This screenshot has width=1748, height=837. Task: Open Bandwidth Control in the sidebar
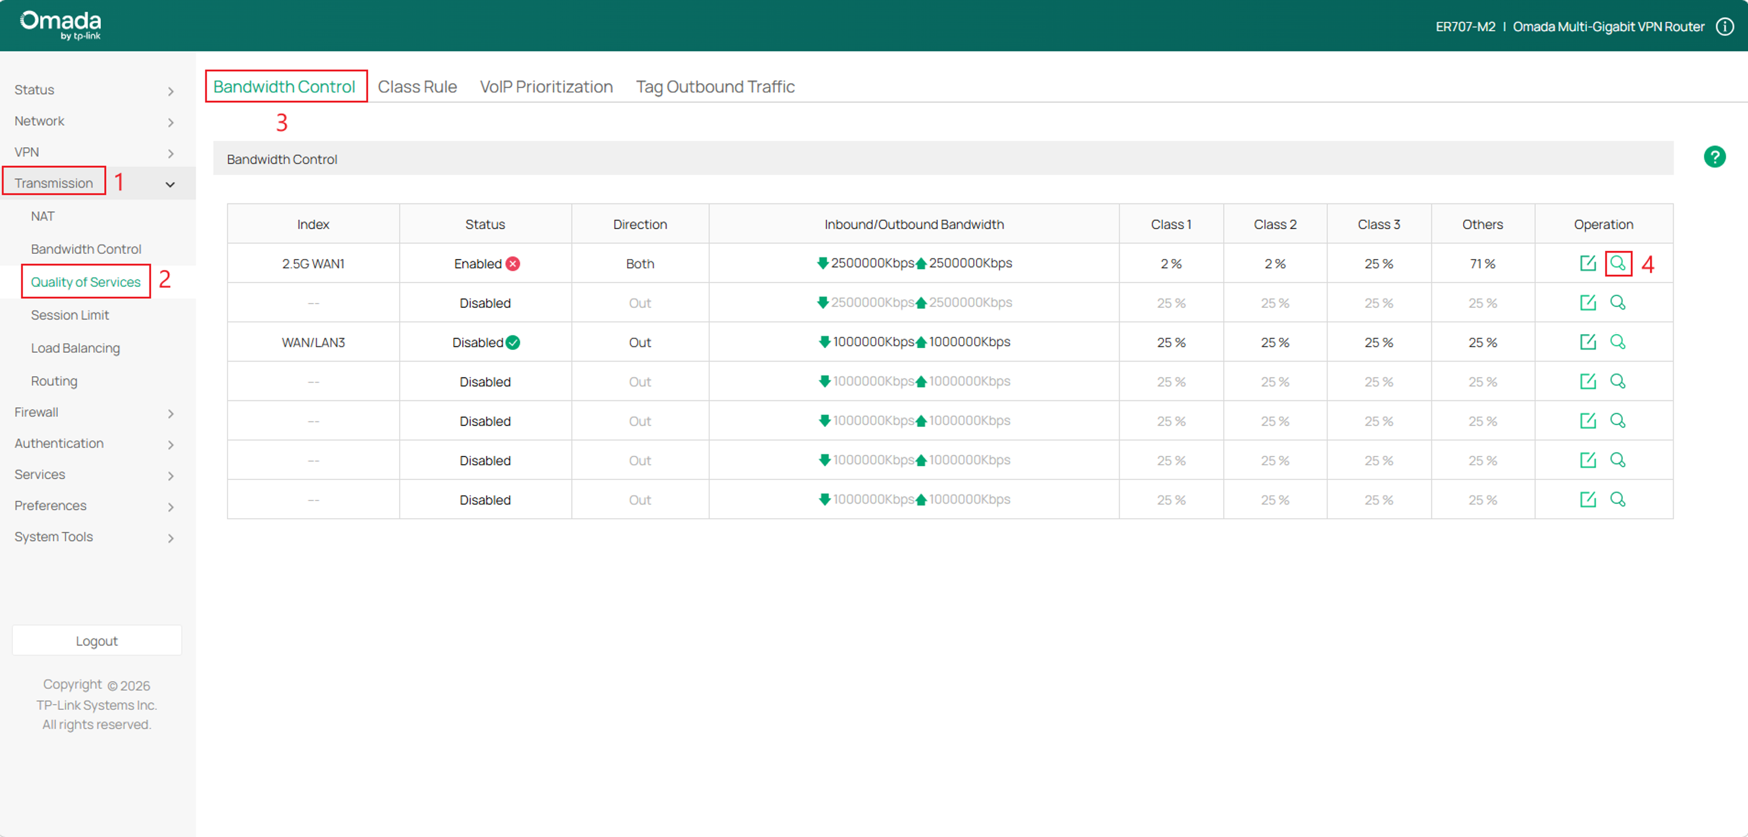pyautogui.click(x=86, y=249)
